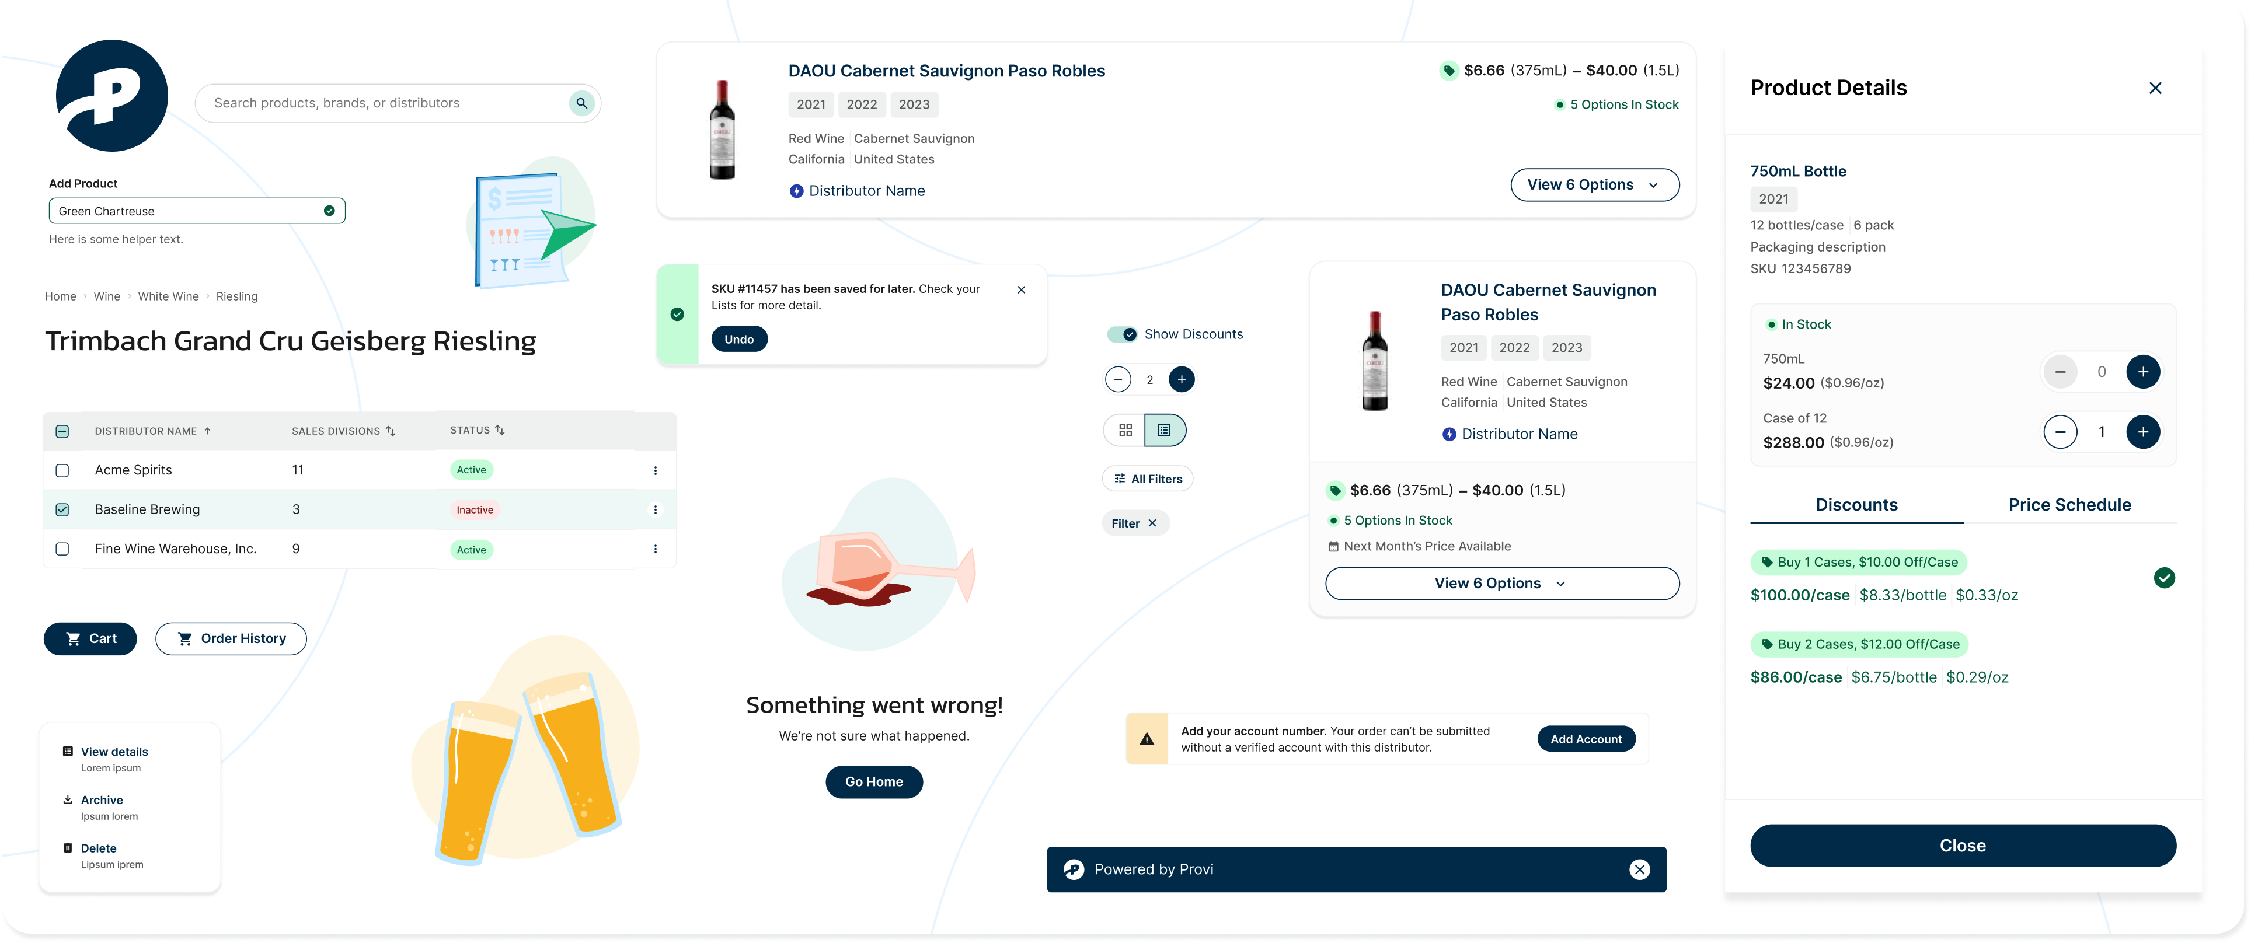Expand View 6 Options on top product card
Screen dimensions: 2251x943
pos(1594,185)
